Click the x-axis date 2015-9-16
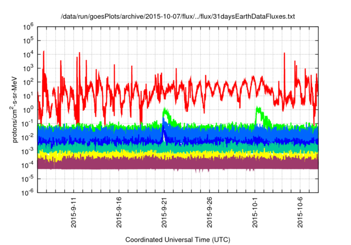Image resolution: width=351 pixels, height=245 pixels. click(x=119, y=212)
